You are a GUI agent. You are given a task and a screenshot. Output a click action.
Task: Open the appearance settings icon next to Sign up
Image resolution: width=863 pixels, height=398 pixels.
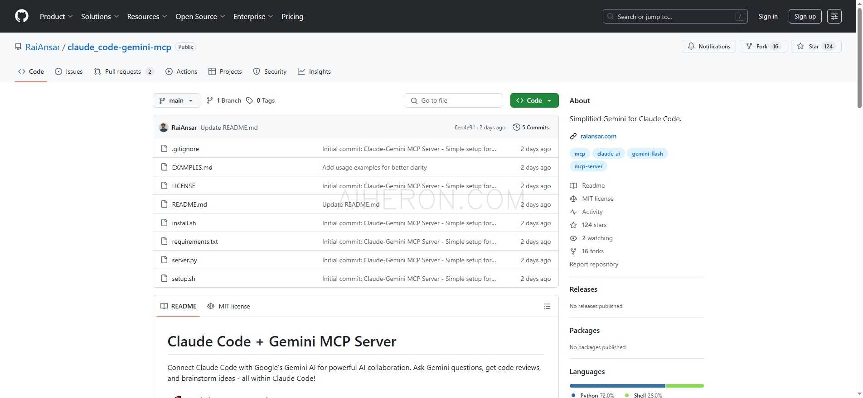click(x=834, y=16)
